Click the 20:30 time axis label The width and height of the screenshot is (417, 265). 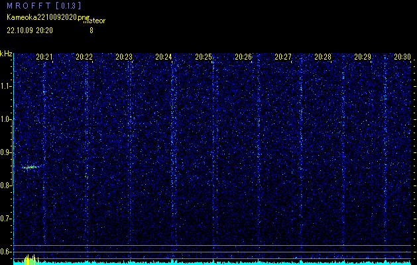coord(402,56)
